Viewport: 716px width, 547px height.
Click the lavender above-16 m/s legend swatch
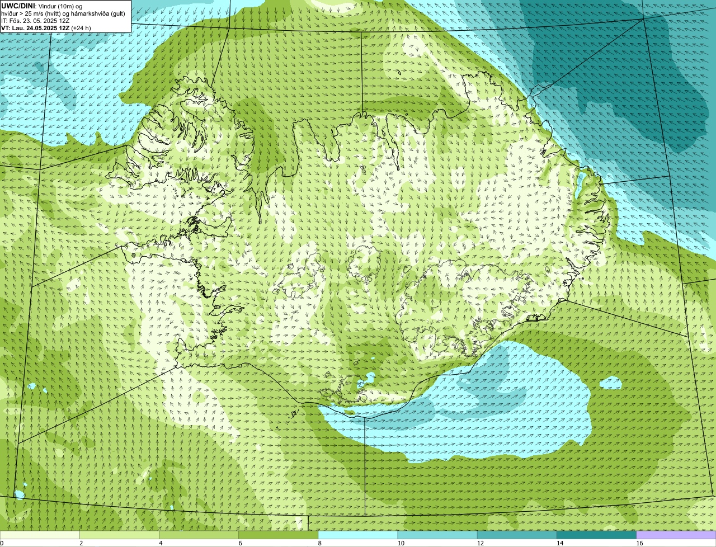pos(676,535)
